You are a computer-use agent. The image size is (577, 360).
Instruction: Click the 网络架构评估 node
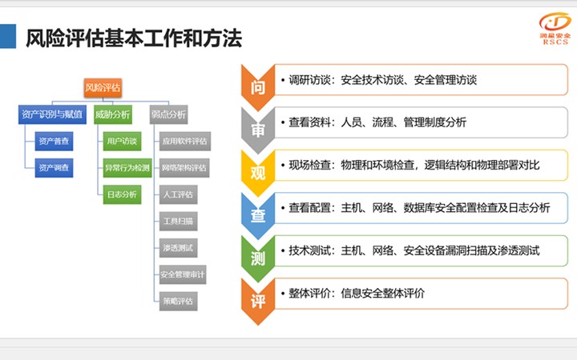click(x=184, y=168)
